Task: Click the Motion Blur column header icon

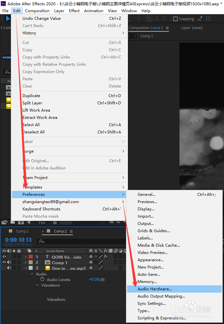Action: pyautogui.click(x=115, y=251)
